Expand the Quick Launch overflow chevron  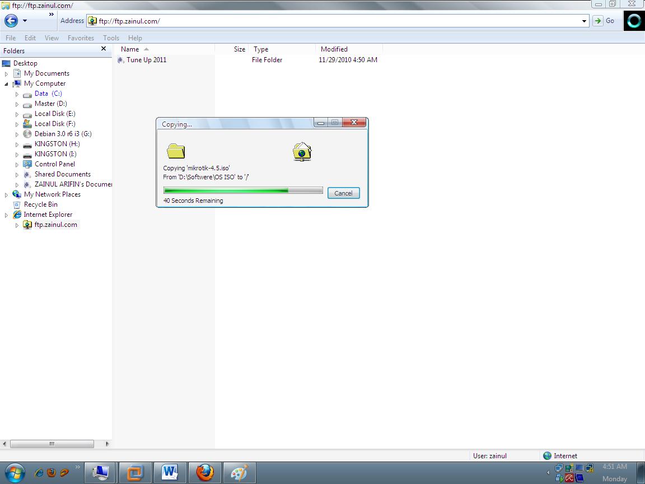point(77,467)
